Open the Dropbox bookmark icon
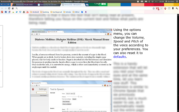This screenshot has height=112, width=179. (x=20, y=12)
